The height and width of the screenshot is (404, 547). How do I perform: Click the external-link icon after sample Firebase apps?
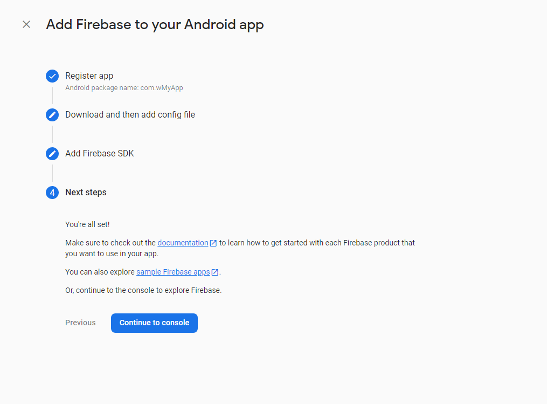[215, 272]
